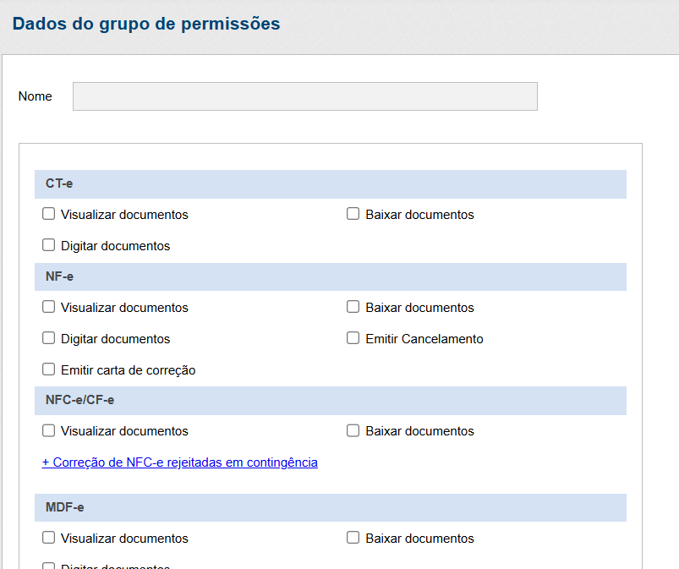Check Baixar documentos in NF-e section
The width and height of the screenshot is (679, 569).
[353, 307]
